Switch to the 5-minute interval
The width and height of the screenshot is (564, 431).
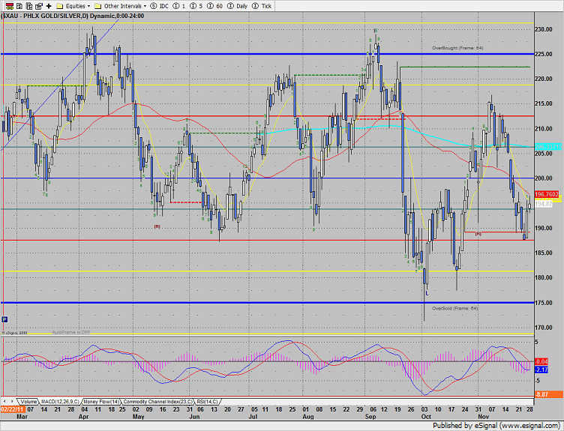[196, 5]
